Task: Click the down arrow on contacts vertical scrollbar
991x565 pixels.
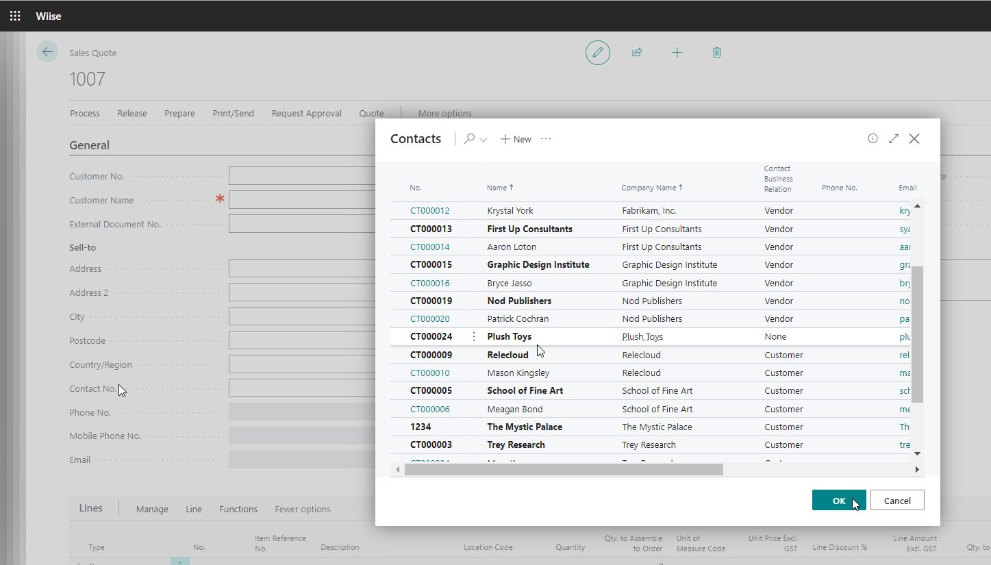Action: (x=917, y=453)
